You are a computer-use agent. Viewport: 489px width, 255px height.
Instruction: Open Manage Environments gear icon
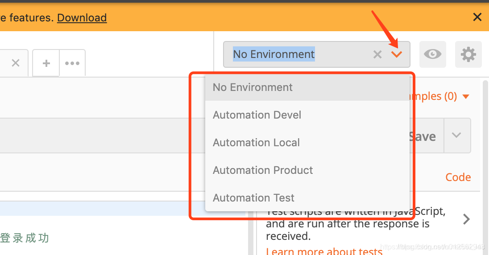point(468,54)
